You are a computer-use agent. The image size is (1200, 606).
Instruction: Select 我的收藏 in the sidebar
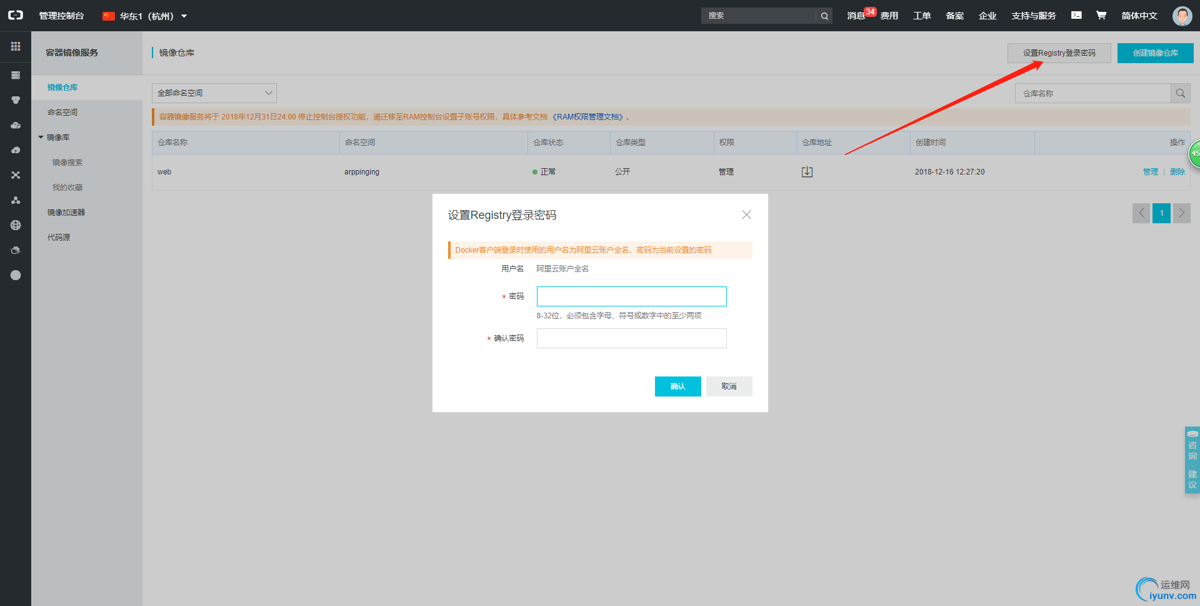coord(67,188)
